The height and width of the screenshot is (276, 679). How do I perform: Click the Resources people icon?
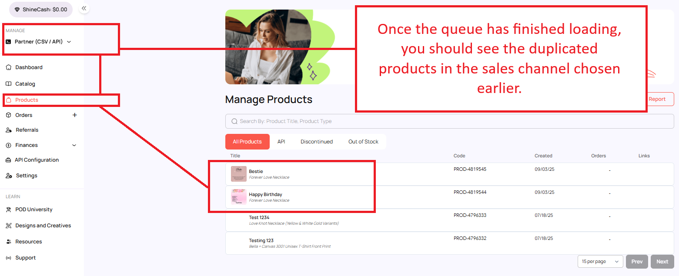pos(9,242)
